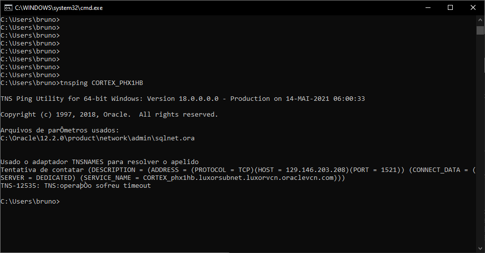The image size is (485, 253).
Task: Click the 'Usado o adaptador TNSNAMES' line
Action: [x=100, y=162]
